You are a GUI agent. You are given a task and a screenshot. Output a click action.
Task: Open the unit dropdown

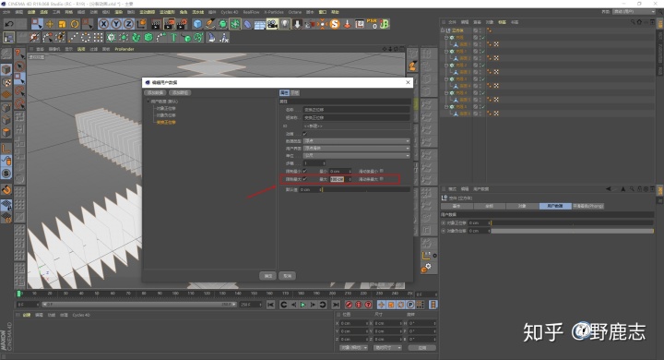tap(356, 156)
